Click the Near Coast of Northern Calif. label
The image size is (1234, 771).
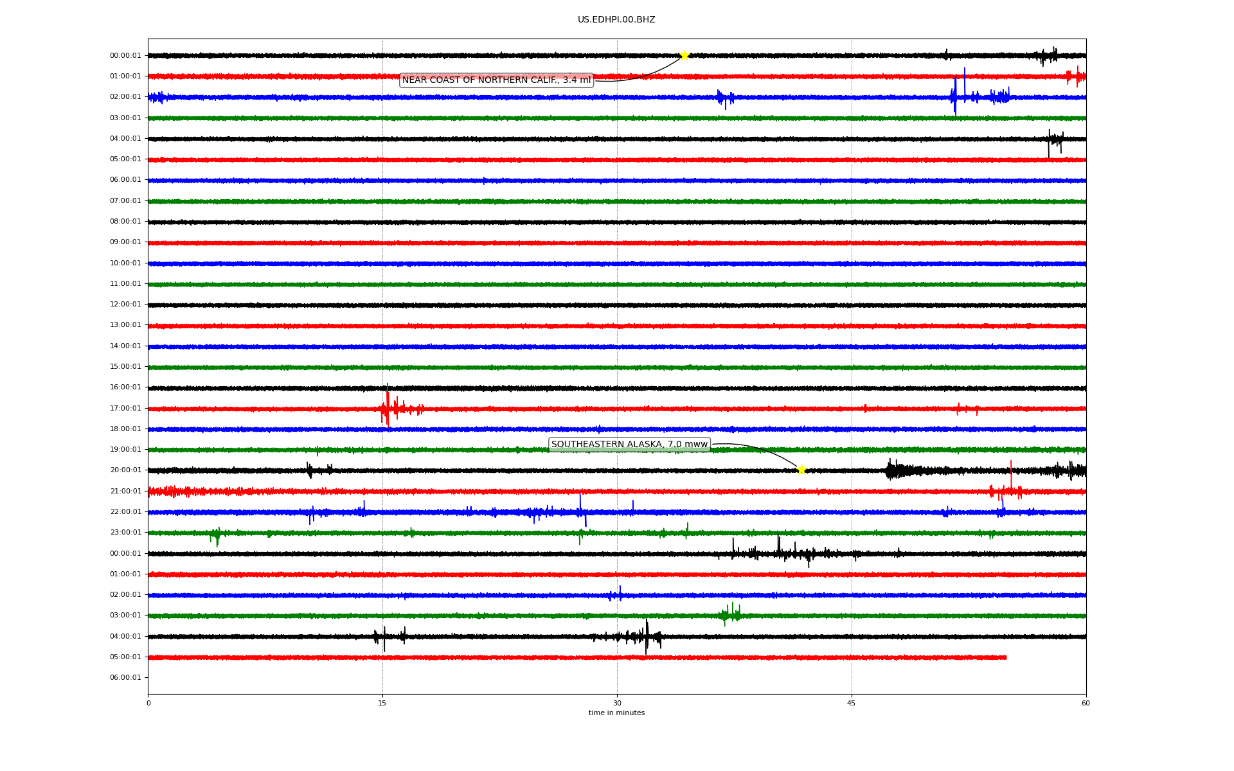[x=496, y=80]
